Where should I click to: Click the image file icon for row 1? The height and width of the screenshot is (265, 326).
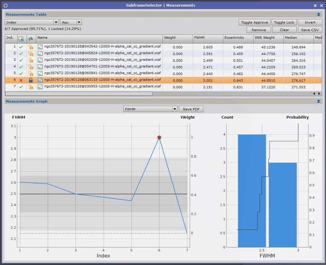[x=40, y=47]
